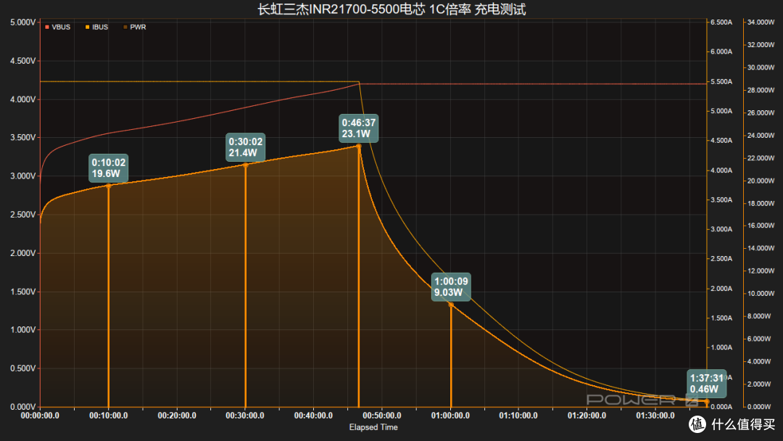Click the 3.000V voltage axis label
This screenshot has height=441, width=783.
[x=23, y=176]
